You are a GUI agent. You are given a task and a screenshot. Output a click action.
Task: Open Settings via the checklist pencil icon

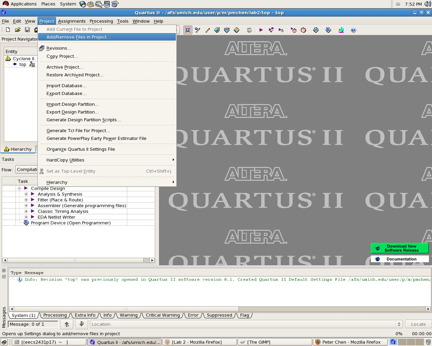coord(197,30)
